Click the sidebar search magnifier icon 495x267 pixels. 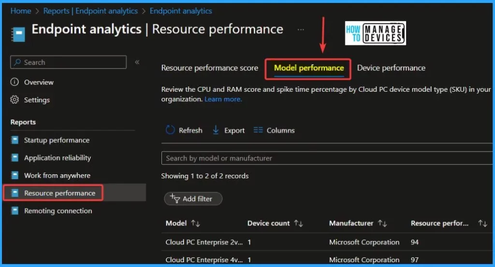point(17,62)
